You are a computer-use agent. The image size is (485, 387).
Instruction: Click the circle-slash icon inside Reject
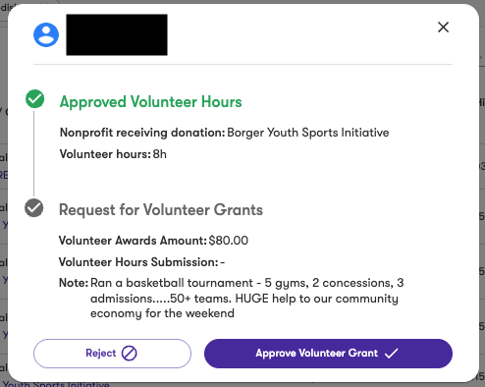pos(130,354)
